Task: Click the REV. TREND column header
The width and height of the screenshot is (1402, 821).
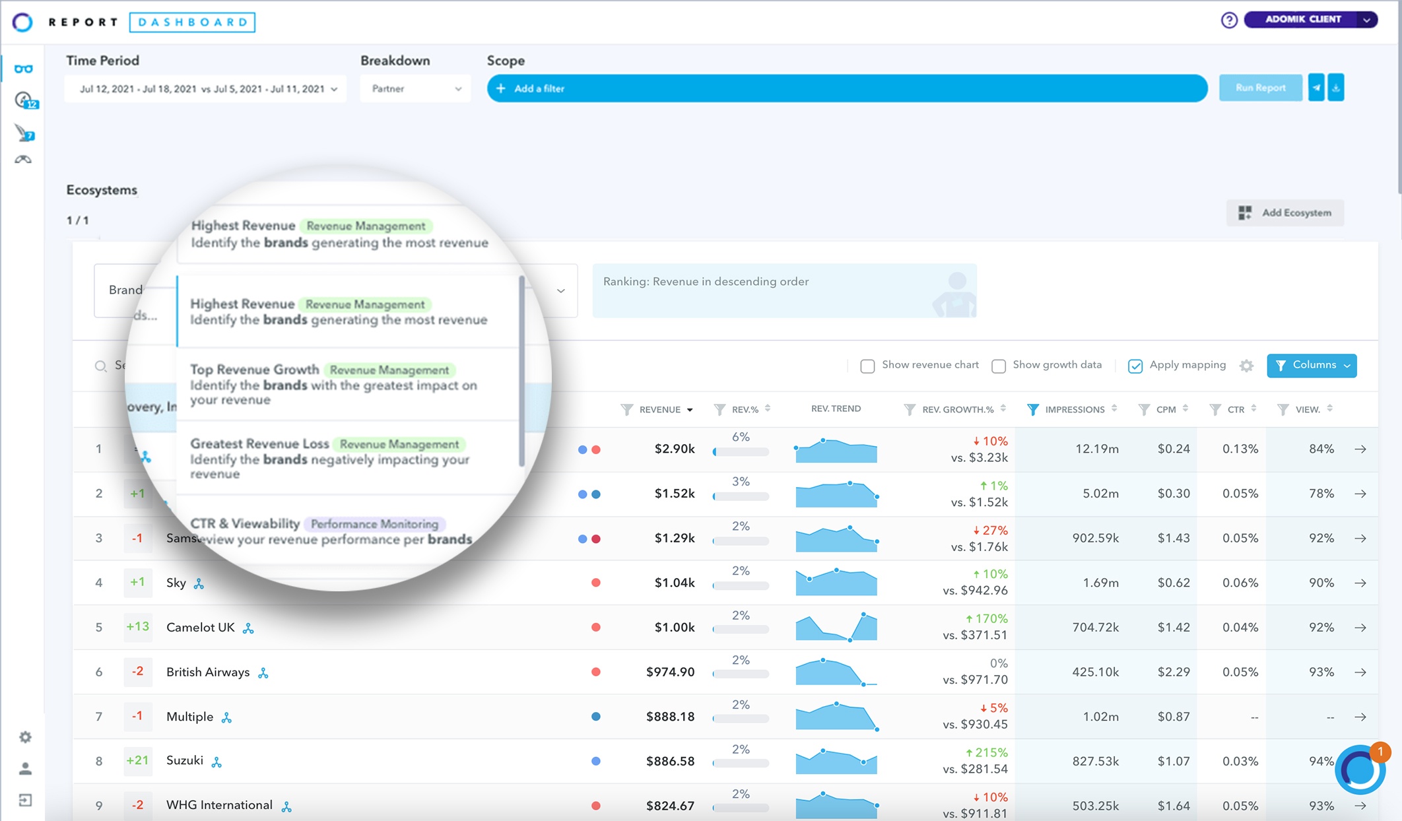Action: coord(836,409)
